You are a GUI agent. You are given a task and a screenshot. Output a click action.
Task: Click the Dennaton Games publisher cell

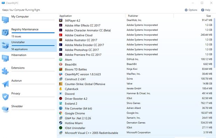pos(136,123)
